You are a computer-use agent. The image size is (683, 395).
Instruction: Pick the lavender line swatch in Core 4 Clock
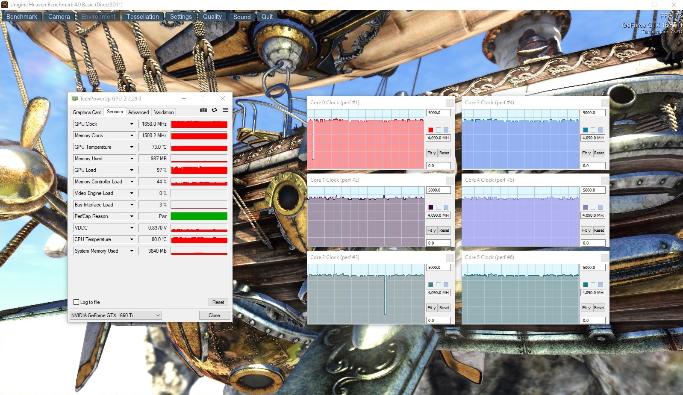(x=585, y=207)
